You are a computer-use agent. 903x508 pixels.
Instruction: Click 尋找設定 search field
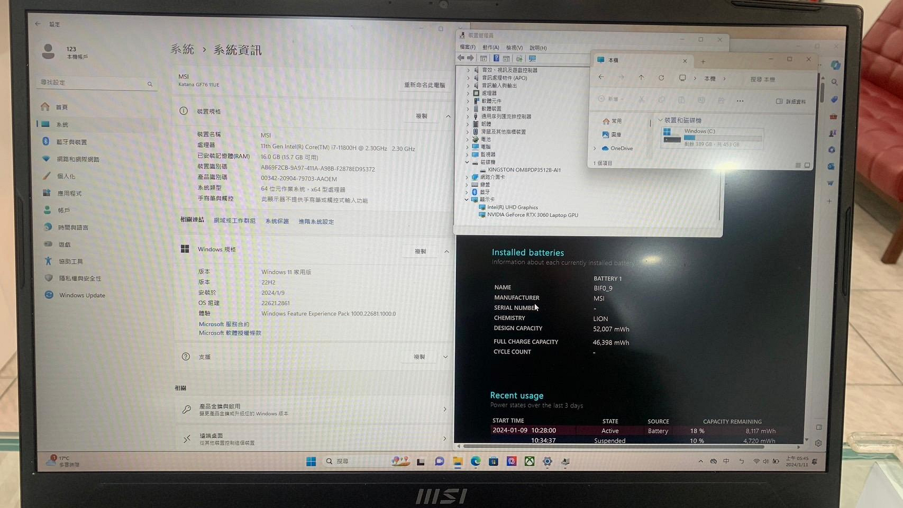coord(97,83)
